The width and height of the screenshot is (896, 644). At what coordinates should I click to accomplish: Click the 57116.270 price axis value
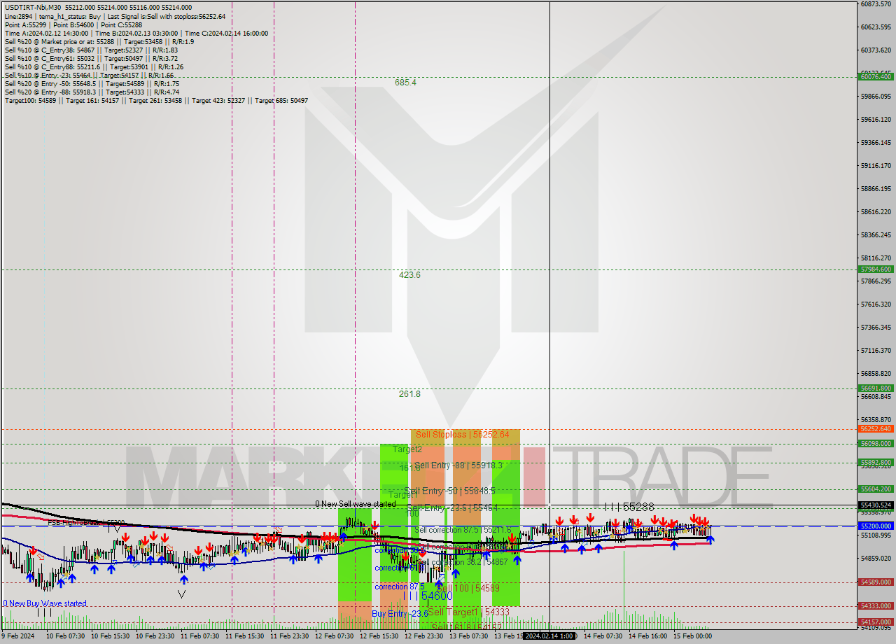coord(876,350)
